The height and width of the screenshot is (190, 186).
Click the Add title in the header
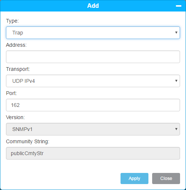[x=93, y=6]
